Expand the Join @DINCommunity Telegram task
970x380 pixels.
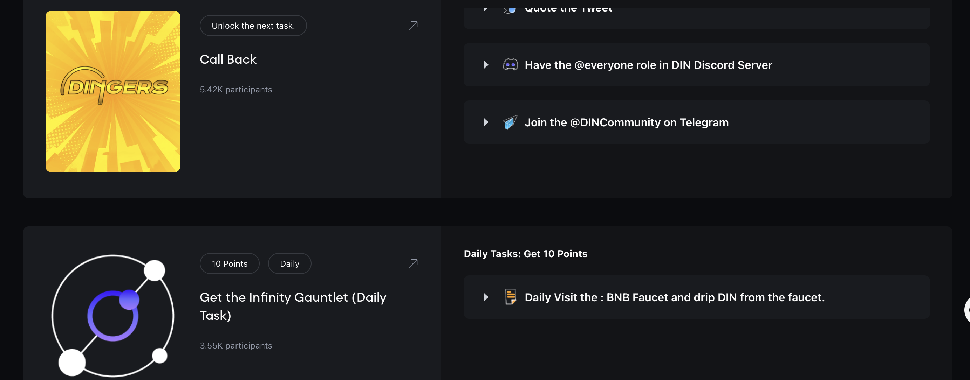(x=486, y=122)
